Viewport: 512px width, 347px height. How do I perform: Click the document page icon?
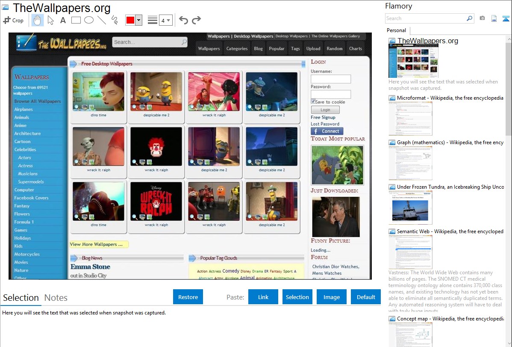pos(494,18)
